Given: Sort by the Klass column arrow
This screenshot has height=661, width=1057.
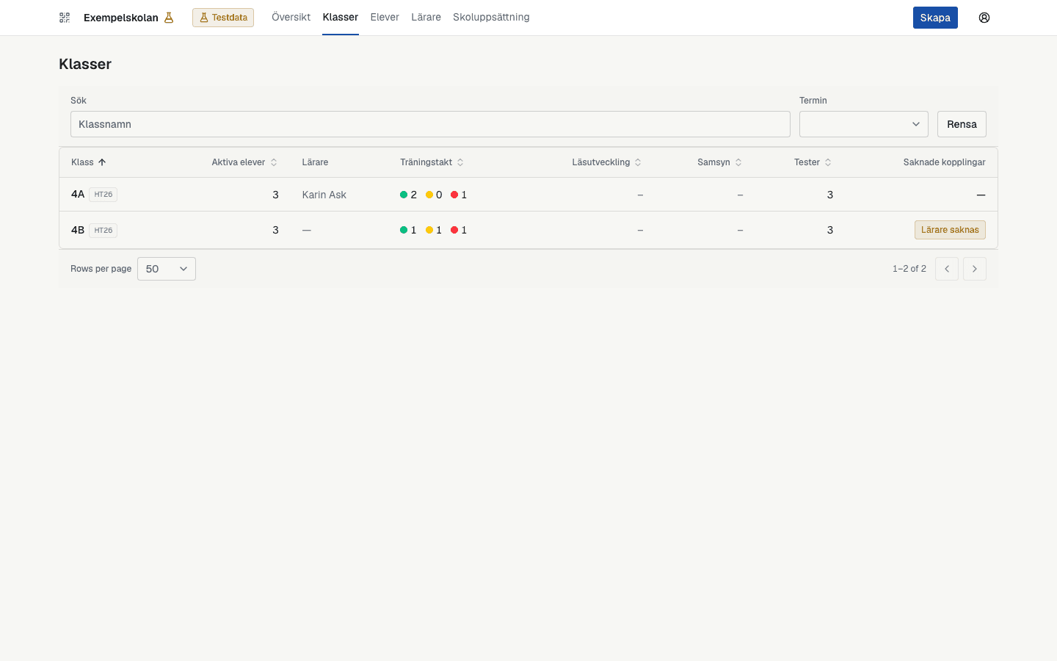Looking at the screenshot, I should tap(102, 162).
